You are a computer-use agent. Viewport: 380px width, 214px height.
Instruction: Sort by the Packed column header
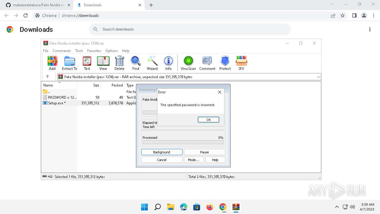point(113,85)
